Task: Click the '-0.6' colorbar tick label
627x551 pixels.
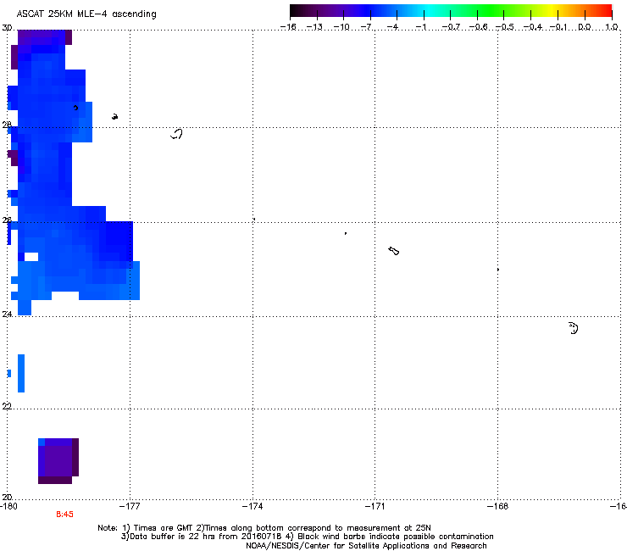Action: click(478, 27)
